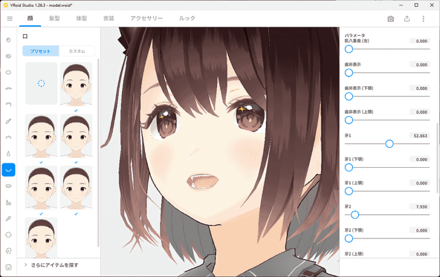Viewport: 440px width, 277px height.
Task: Open the three-dot more options menu
Action: (423, 18)
